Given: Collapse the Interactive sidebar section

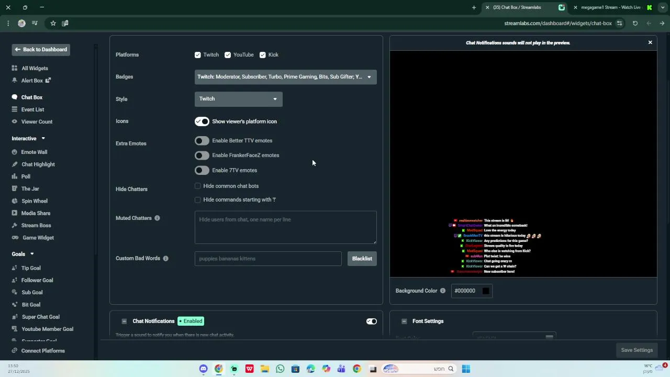Looking at the screenshot, I should coord(43,139).
